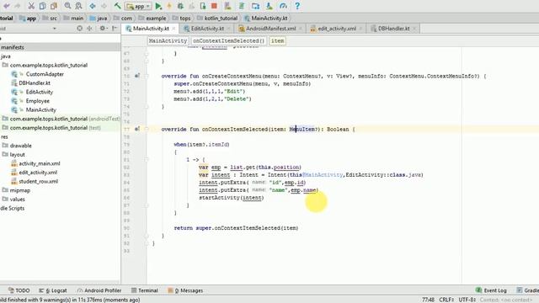Start debugging with the bug icon
Screen dimensions: 539x303
tap(180, 6)
